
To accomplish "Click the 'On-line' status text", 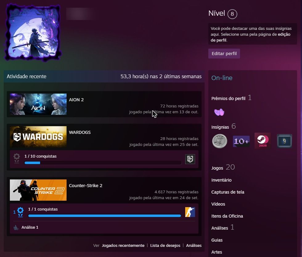I will [x=222, y=78].
